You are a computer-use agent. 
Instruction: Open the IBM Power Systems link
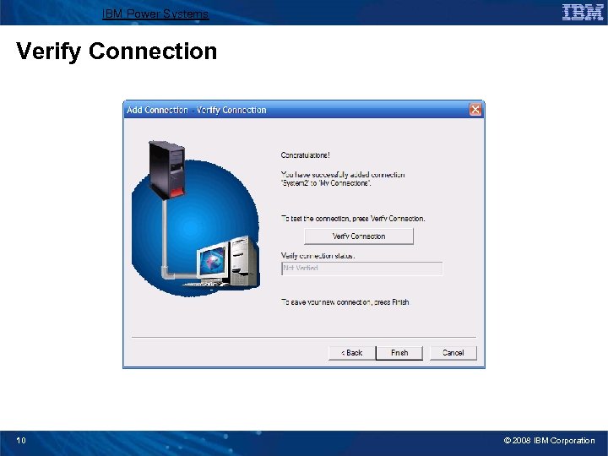coord(155,14)
